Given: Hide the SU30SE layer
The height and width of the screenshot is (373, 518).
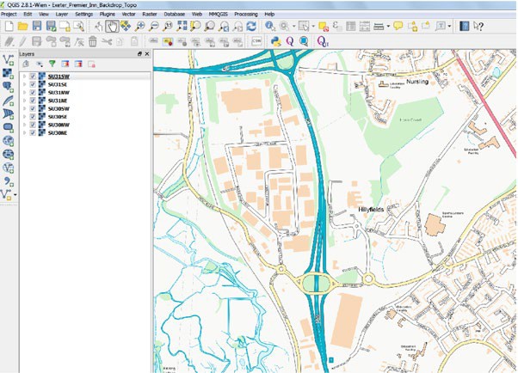Looking at the screenshot, I should 33,117.
